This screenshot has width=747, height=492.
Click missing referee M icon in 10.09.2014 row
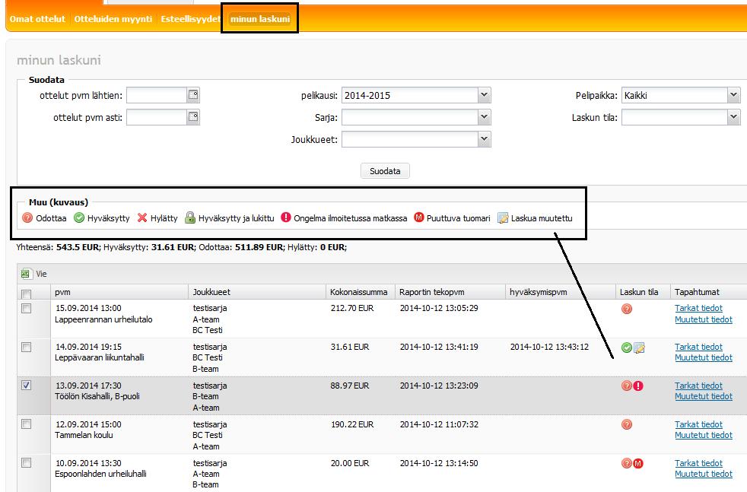coord(638,463)
